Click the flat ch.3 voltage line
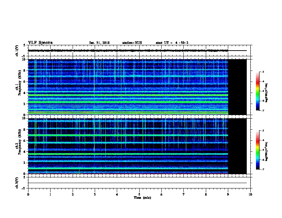The image size is (282, 218). 137,183
